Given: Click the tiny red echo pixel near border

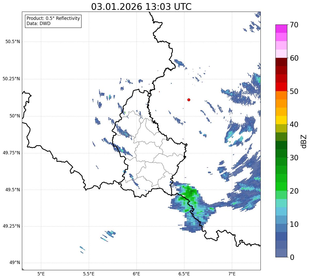Looking at the screenshot, I should click(x=159, y=92).
